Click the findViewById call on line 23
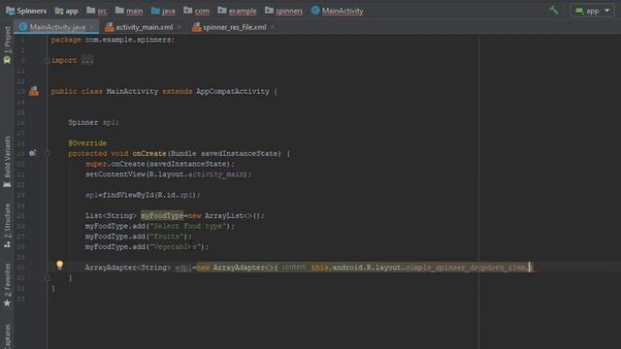The image size is (621, 349). point(128,195)
